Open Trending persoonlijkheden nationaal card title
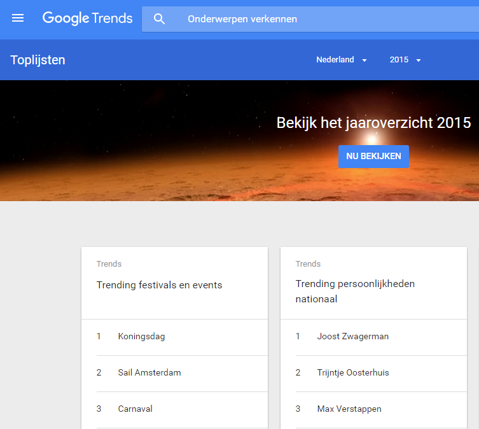479x429 pixels. [355, 291]
